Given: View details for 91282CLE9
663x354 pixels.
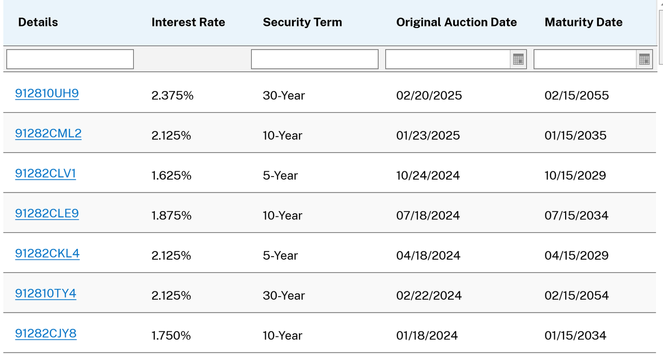Looking at the screenshot, I should 47,214.
